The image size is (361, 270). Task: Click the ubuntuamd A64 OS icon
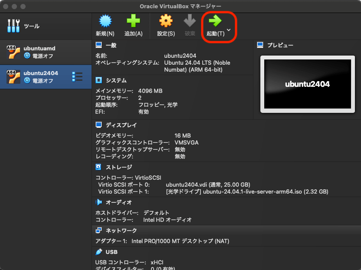coord(13,52)
